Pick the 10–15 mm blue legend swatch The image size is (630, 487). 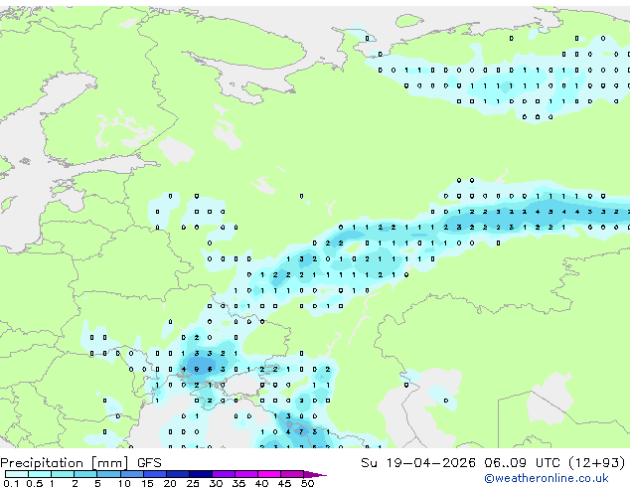132,474
